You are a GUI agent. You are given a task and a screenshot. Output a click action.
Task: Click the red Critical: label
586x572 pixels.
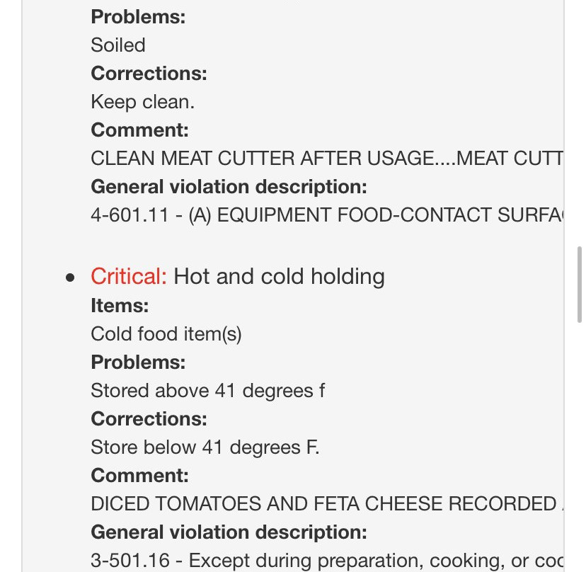(128, 276)
